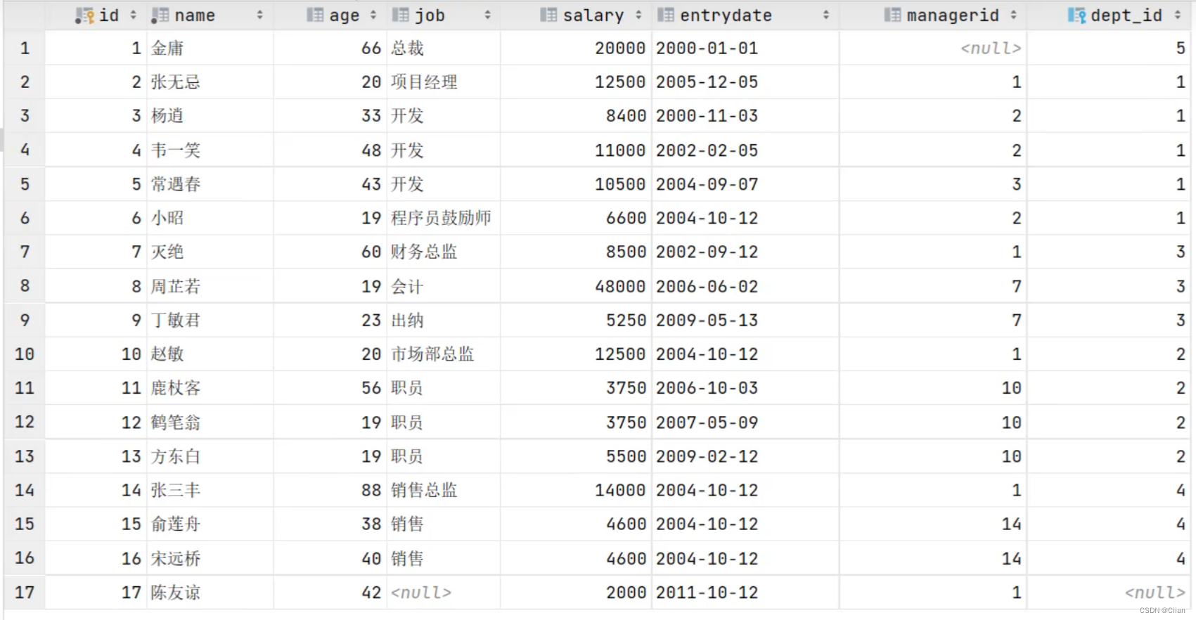Screen dimensions: 1196x620
Task: Select the job column by its header label
Action: click(x=430, y=15)
